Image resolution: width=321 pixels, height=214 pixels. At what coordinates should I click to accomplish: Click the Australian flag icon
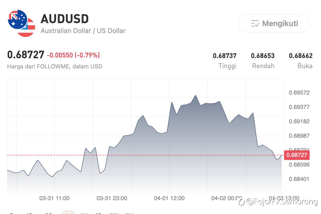[x=17, y=19]
